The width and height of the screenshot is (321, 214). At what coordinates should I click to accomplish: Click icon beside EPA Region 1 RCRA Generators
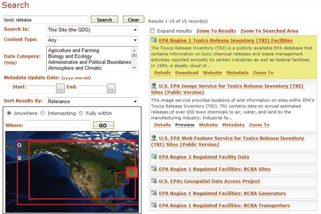click(154, 193)
